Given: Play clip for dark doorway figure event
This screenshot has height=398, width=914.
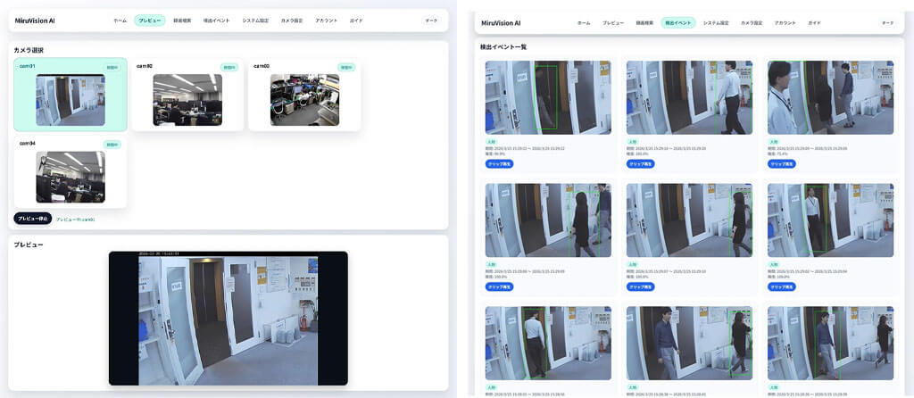Looking at the screenshot, I should click(500, 164).
